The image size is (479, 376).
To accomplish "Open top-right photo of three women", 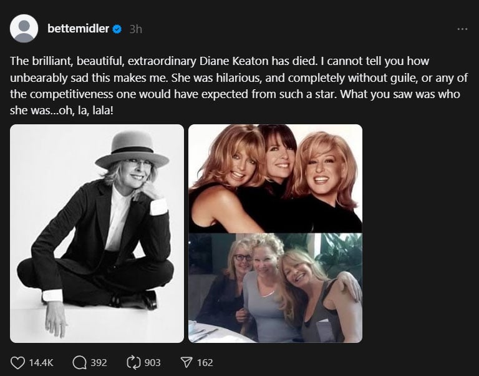I will 275,178.
